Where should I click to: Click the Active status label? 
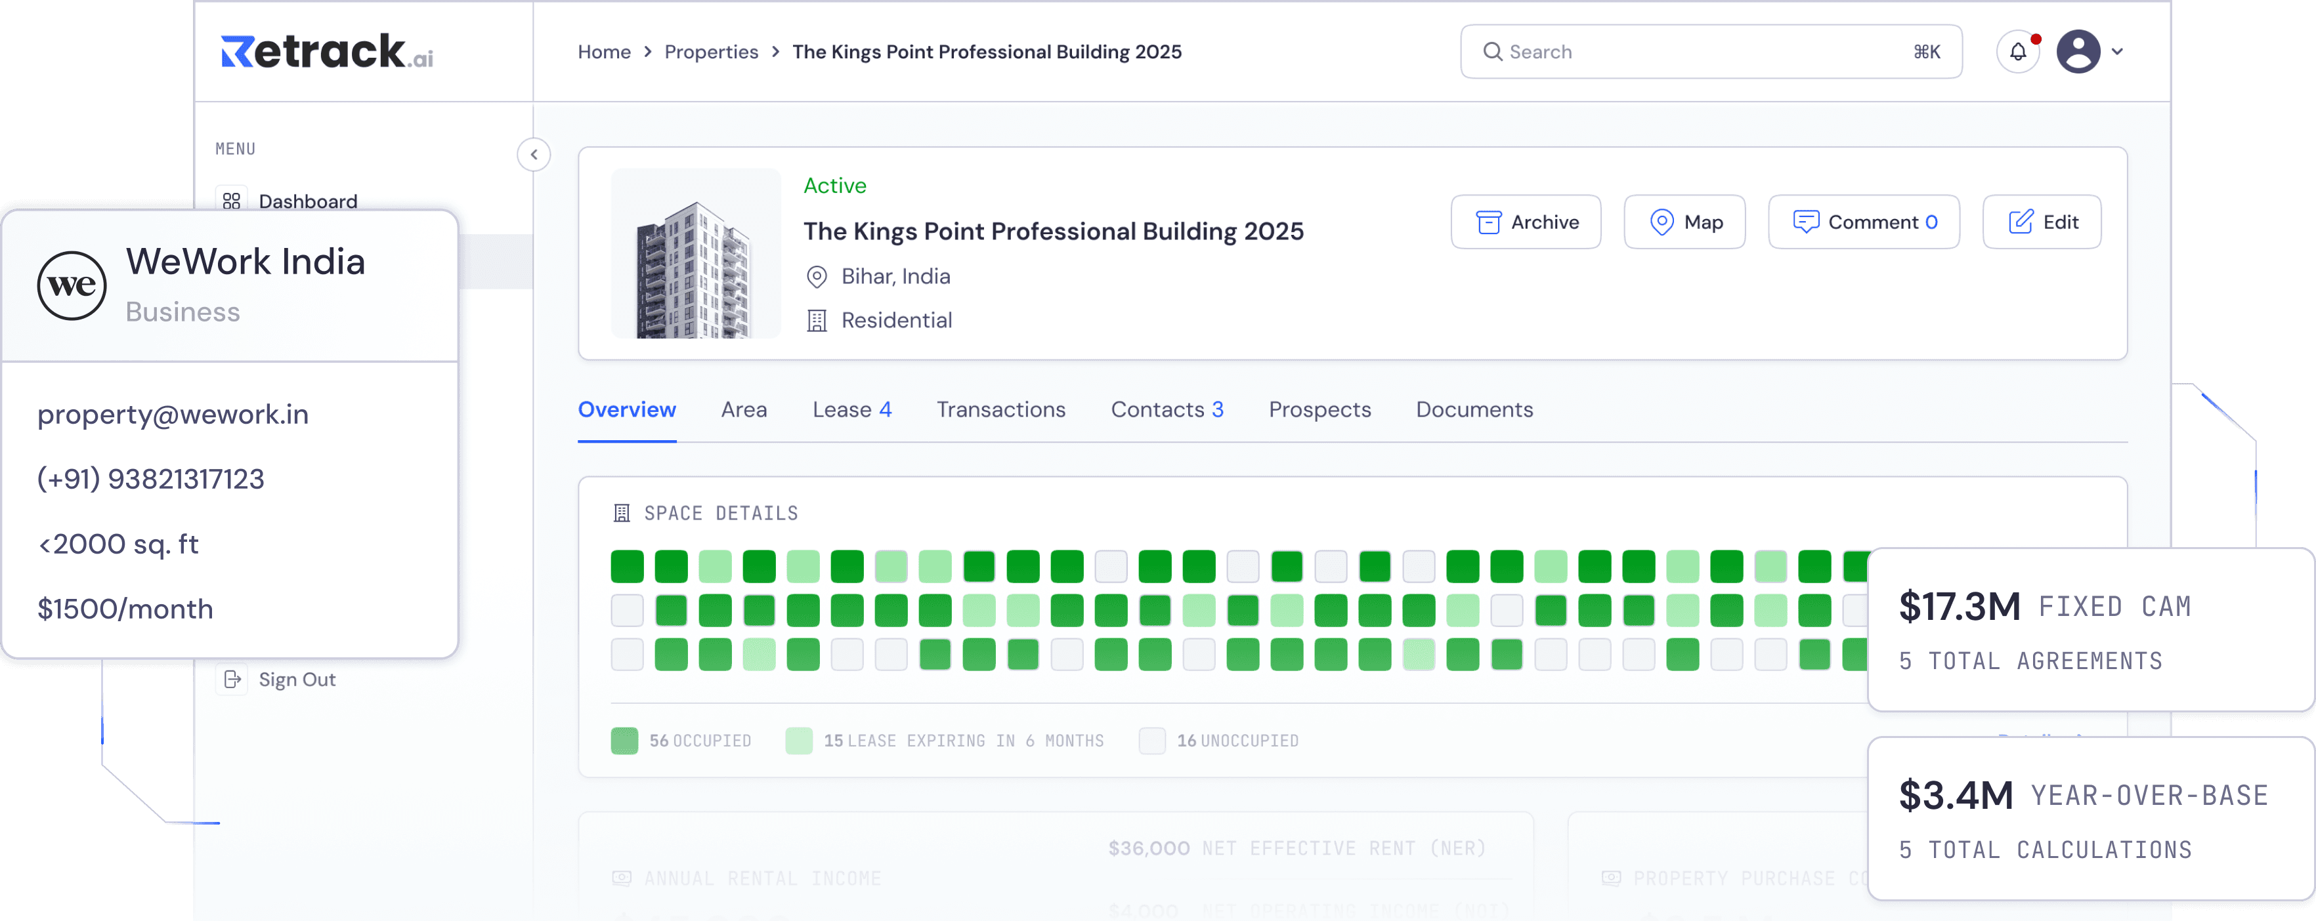pyautogui.click(x=834, y=185)
